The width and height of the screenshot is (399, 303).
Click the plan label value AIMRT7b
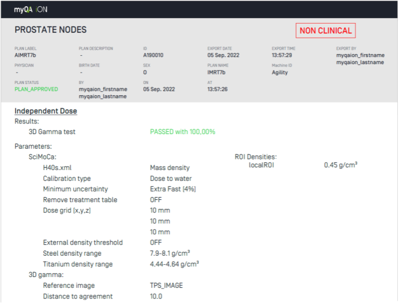[26, 55]
